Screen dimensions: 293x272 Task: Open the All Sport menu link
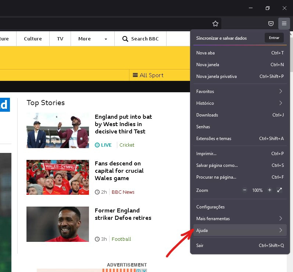pos(148,75)
